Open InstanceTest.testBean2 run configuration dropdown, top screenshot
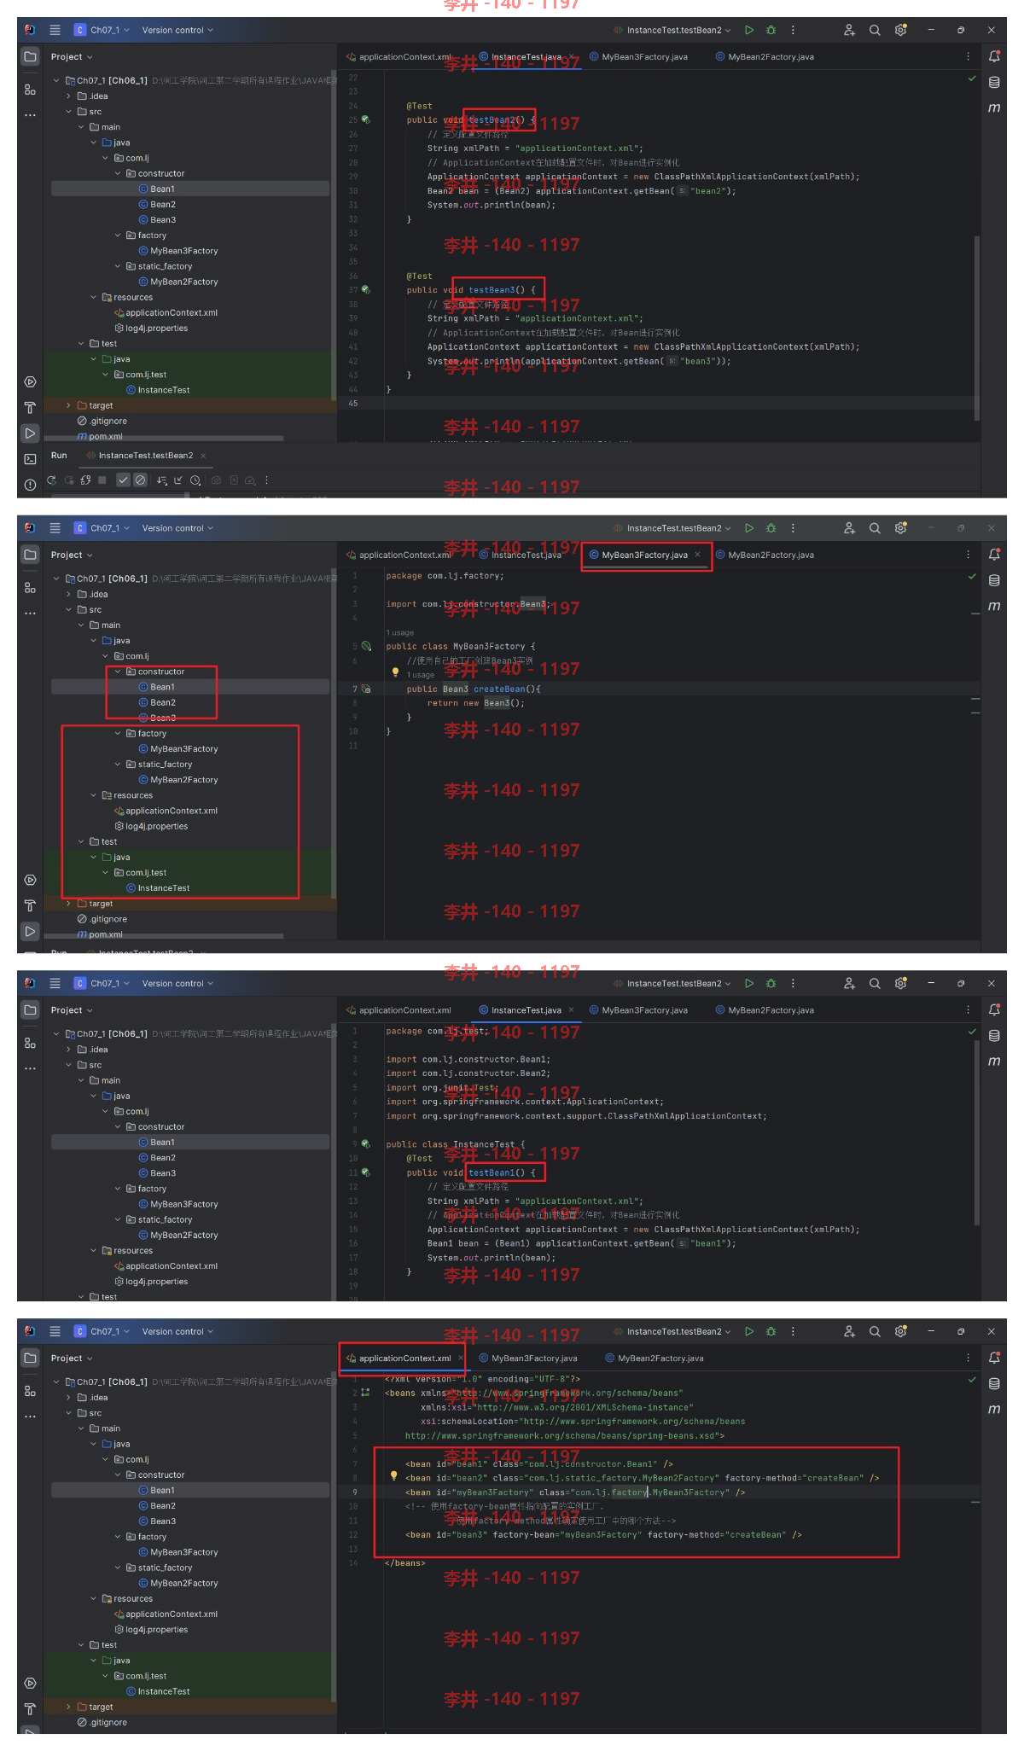This screenshot has width=1024, height=1751. coord(672,30)
